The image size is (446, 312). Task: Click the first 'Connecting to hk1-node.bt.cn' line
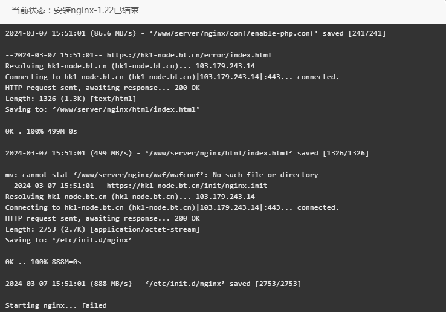pos(172,77)
